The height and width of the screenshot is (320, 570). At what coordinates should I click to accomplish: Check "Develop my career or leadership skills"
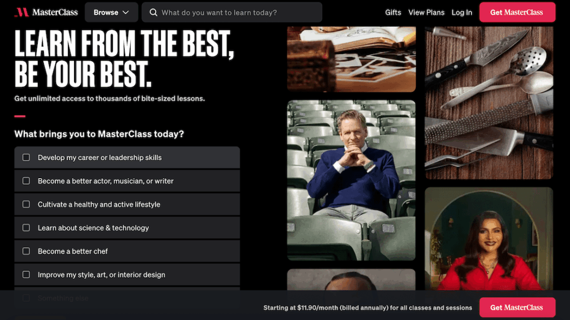tap(26, 157)
